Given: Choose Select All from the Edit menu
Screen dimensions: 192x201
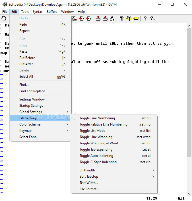Looking at the screenshot, I should click(x=40, y=77).
